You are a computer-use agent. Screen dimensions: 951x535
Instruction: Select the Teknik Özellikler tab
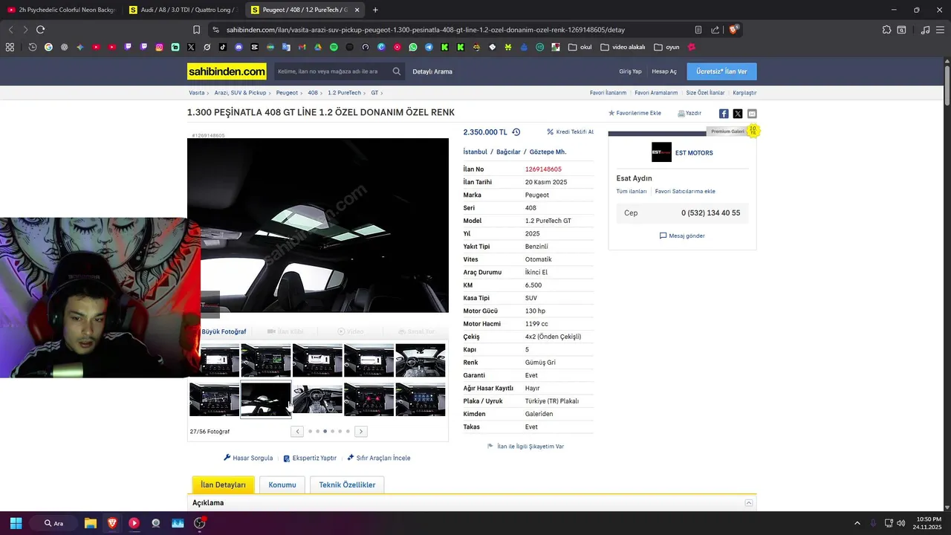347,484
